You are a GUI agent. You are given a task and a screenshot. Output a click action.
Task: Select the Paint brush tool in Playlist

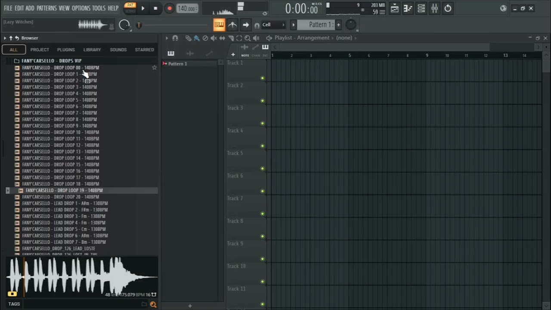click(196, 38)
